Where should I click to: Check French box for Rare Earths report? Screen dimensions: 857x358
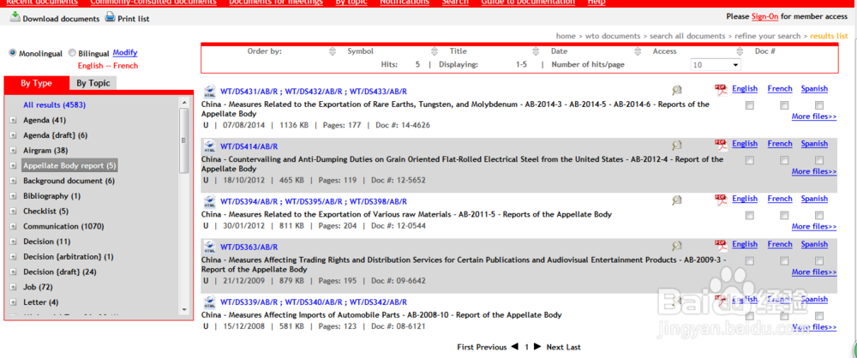784,105
